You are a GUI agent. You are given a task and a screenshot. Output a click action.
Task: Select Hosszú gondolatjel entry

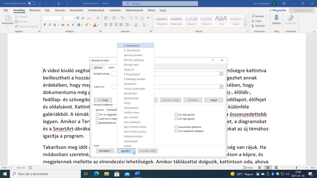tap(136, 89)
